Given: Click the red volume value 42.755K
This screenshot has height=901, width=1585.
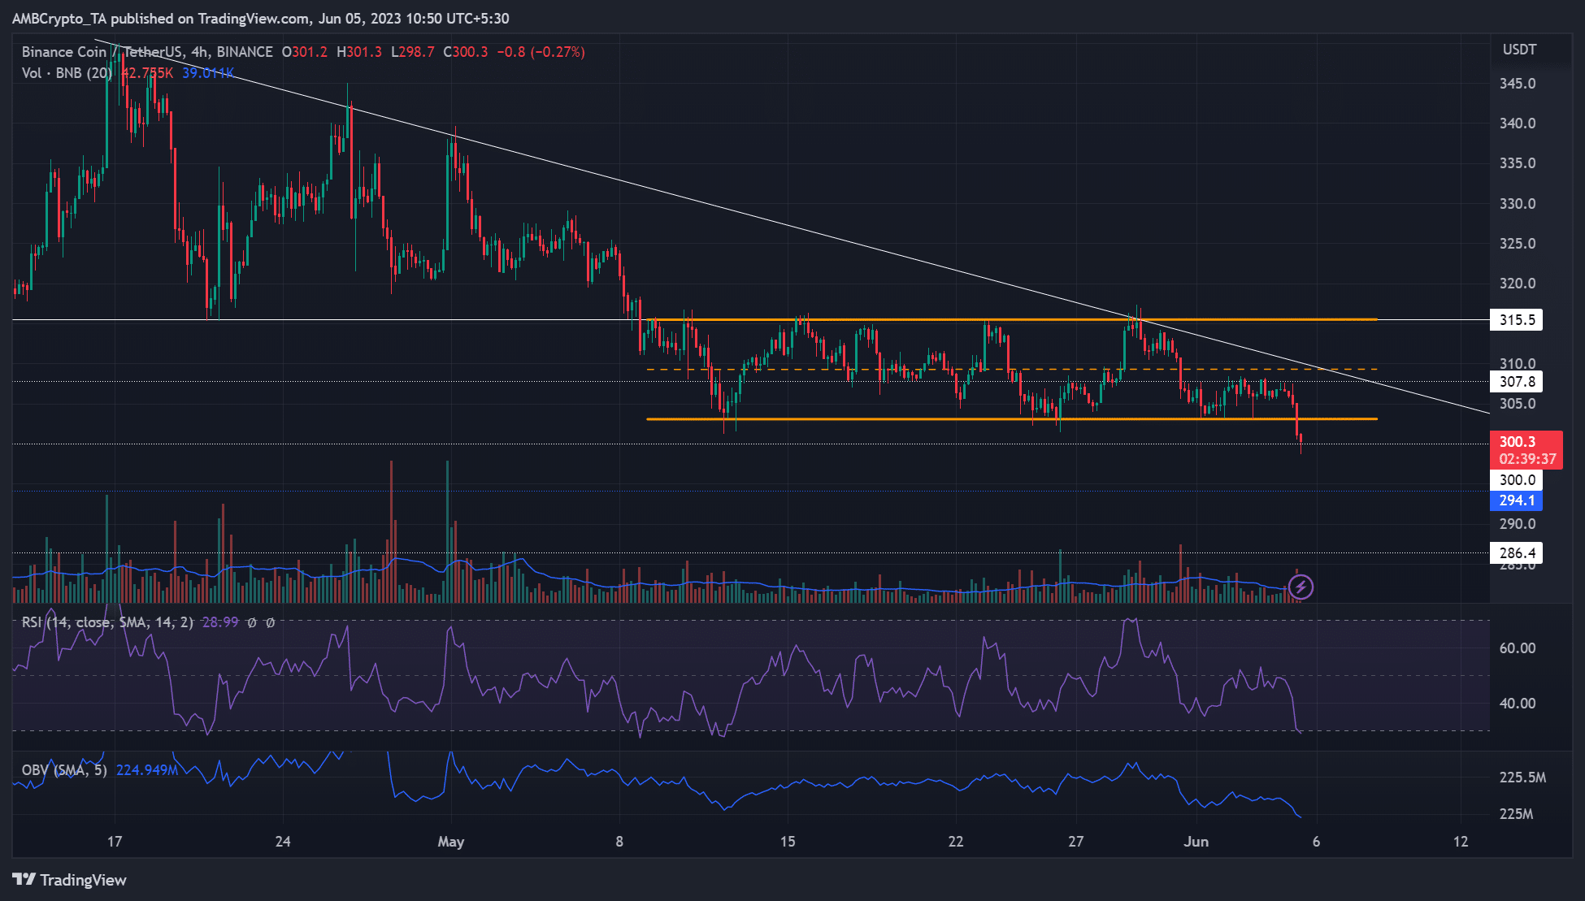Looking at the screenshot, I should tap(147, 73).
